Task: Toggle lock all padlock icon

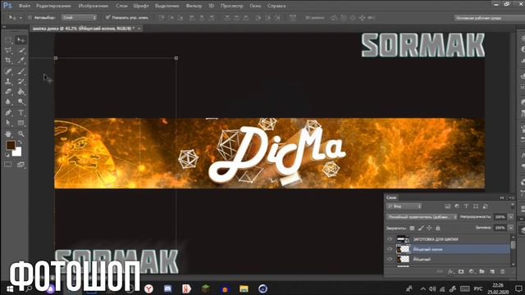Action: click(437, 228)
